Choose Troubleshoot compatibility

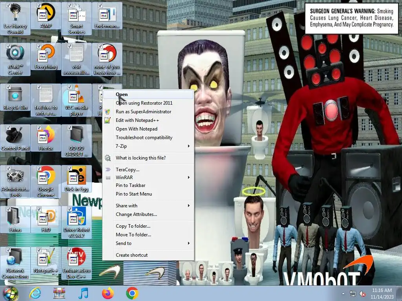point(148,138)
